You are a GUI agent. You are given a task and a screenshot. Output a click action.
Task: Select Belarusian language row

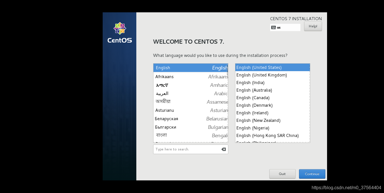(190, 119)
